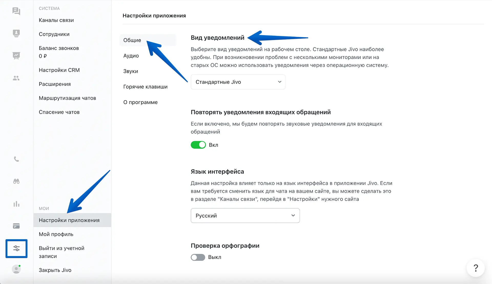Click the contacts monitor icon in sidebar
This screenshot has width=492, height=284.
pyautogui.click(x=16, y=33)
